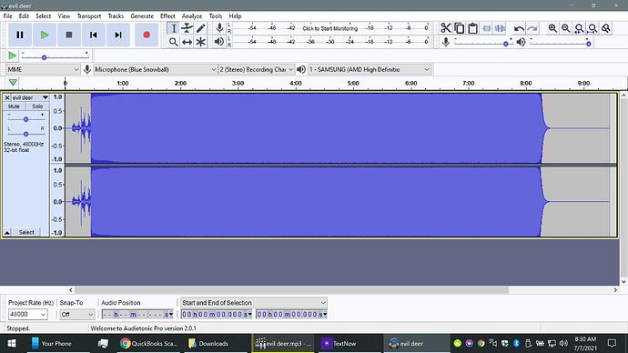Viewport: 628px width, 353px height.
Task: Click the Trim audio icon
Action: 487,28
